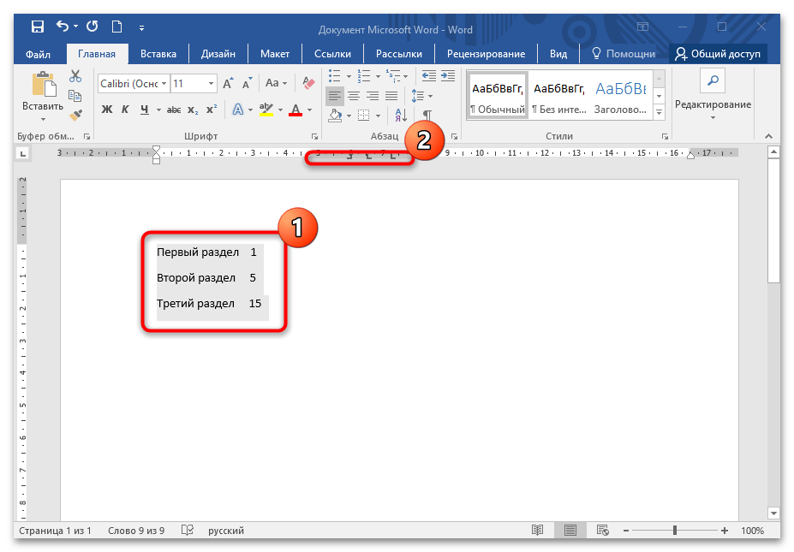Click the zoom slider in status bar
The width and height of the screenshot is (794, 552).
click(x=676, y=531)
